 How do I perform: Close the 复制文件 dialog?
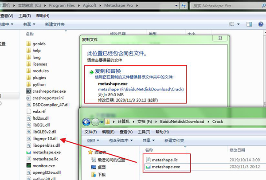click(220, 38)
